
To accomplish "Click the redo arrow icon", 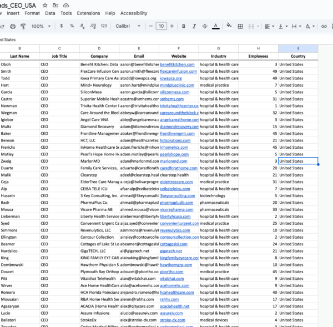I will point(2,26).
